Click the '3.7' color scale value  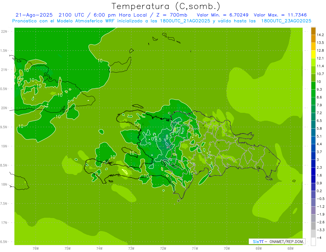pos(319,152)
